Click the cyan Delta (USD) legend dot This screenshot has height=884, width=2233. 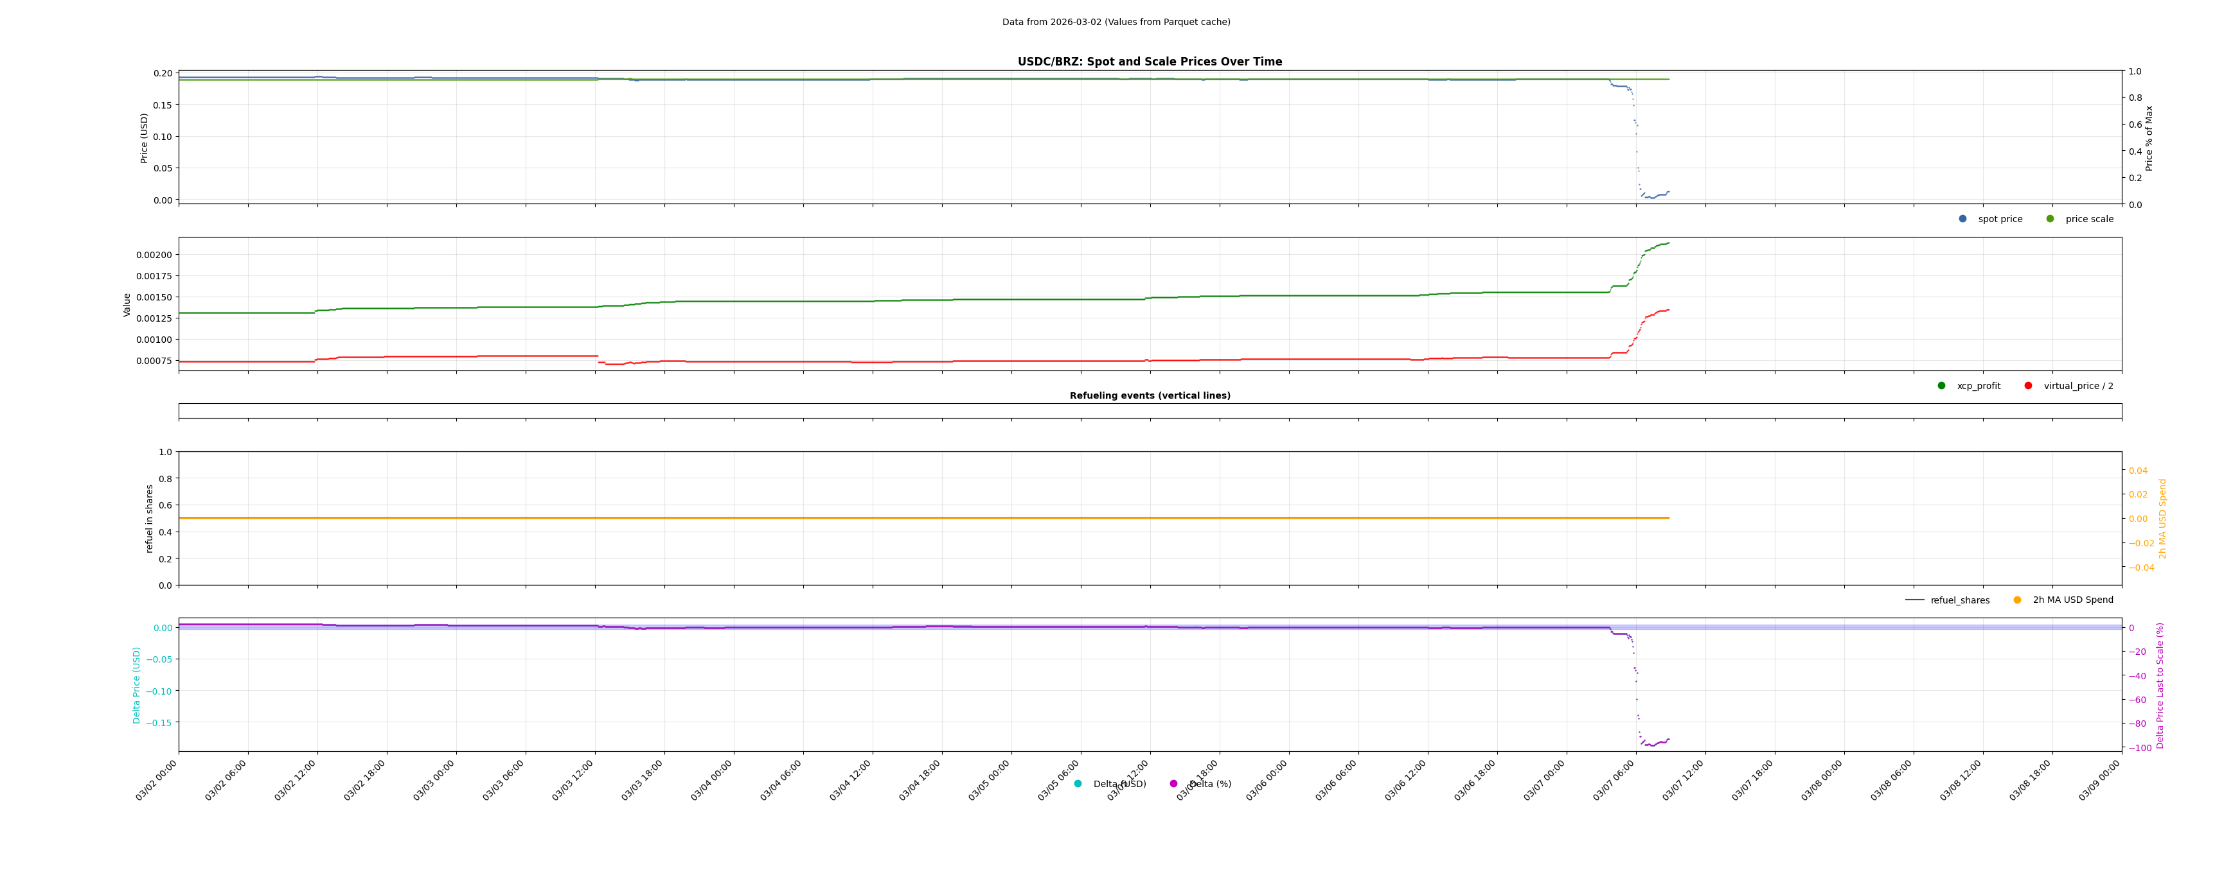click(1078, 784)
